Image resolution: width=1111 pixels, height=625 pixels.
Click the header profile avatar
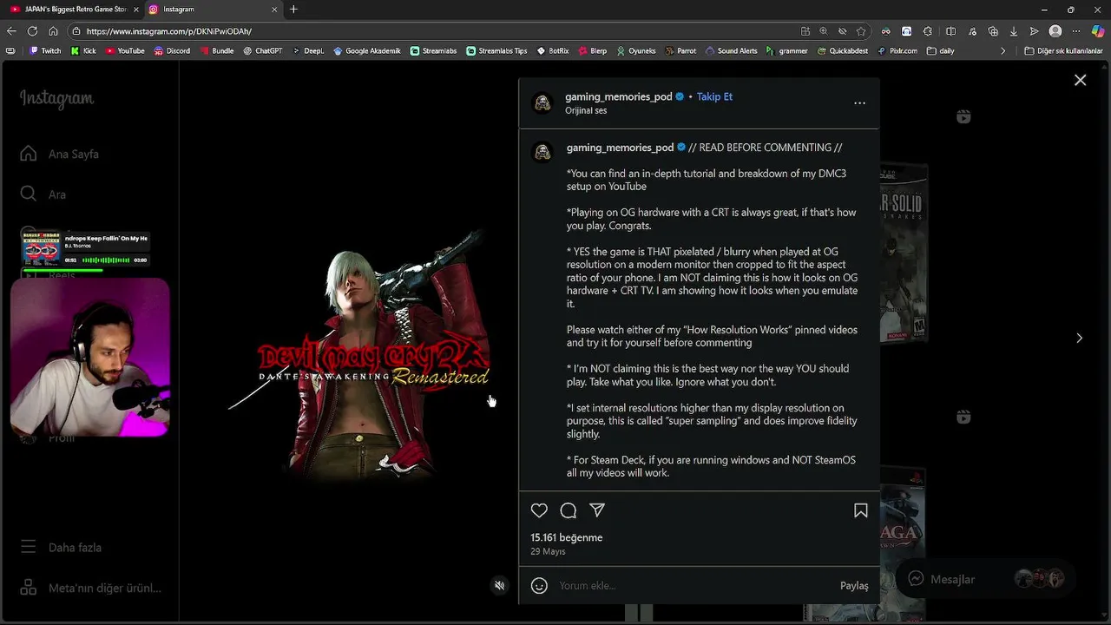(x=542, y=103)
